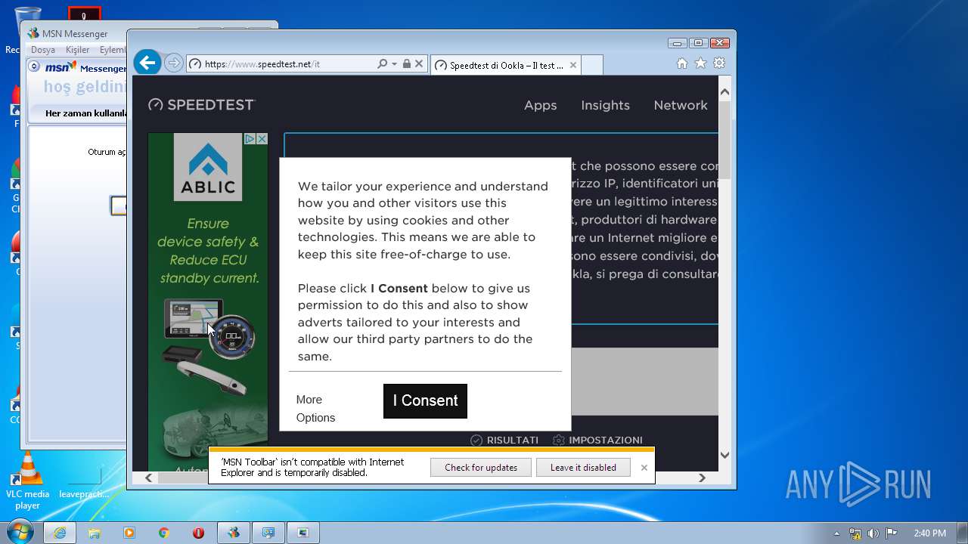Stop loading with the X in address bar
This screenshot has width=968, height=544.
pos(419,64)
